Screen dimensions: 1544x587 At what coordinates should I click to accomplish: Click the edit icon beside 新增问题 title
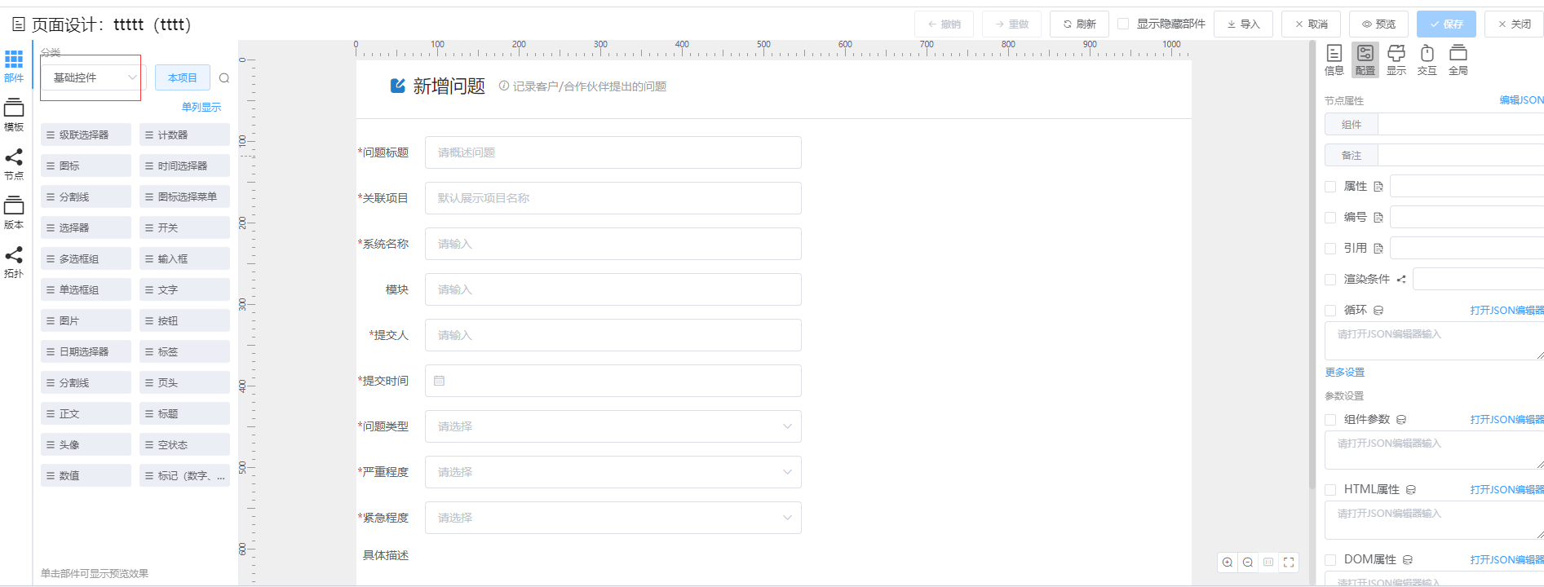tap(398, 86)
